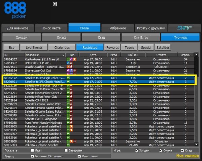This screenshot has height=161, width=202.
Task: Click the purple G icon in VseProPoker $111 Freeroll row
Action: pos(71,59)
